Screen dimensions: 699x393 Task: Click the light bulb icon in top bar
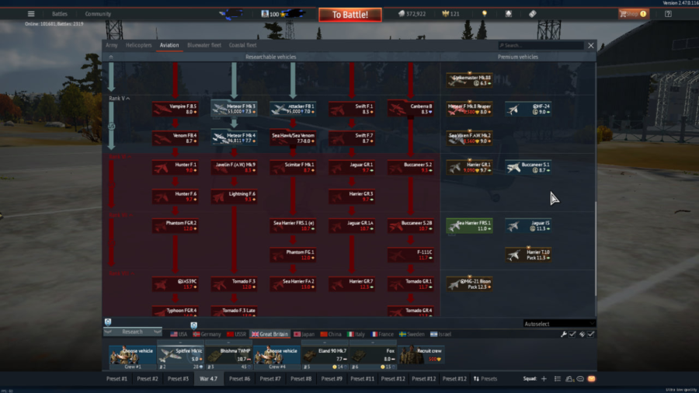[484, 14]
